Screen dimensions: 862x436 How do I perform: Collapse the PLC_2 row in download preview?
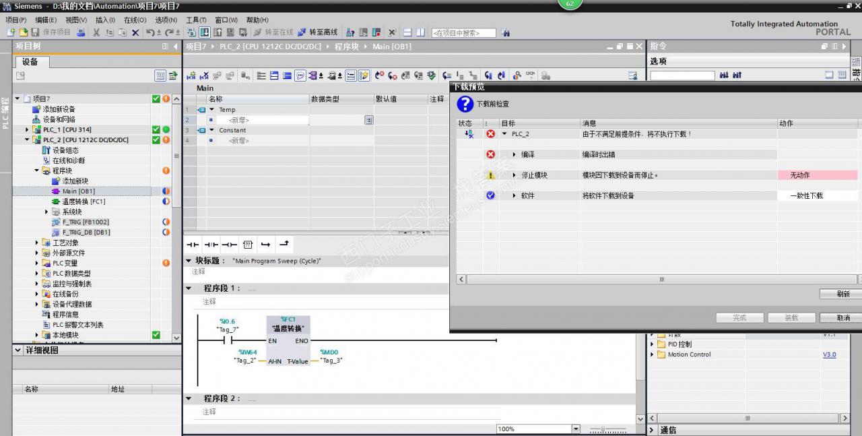pos(504,134)
